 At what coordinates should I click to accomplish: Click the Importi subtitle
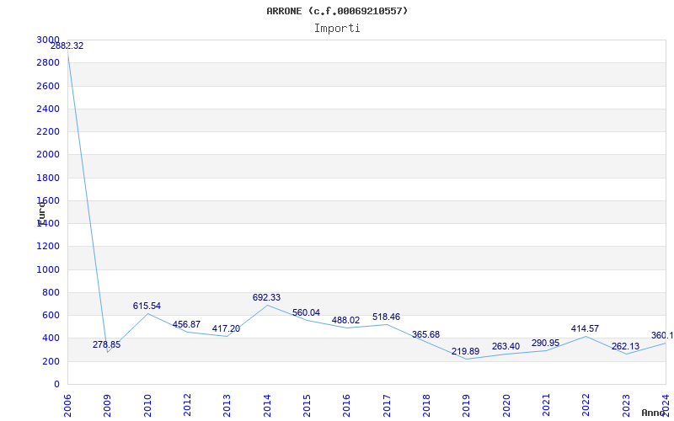tap(337, 28)
